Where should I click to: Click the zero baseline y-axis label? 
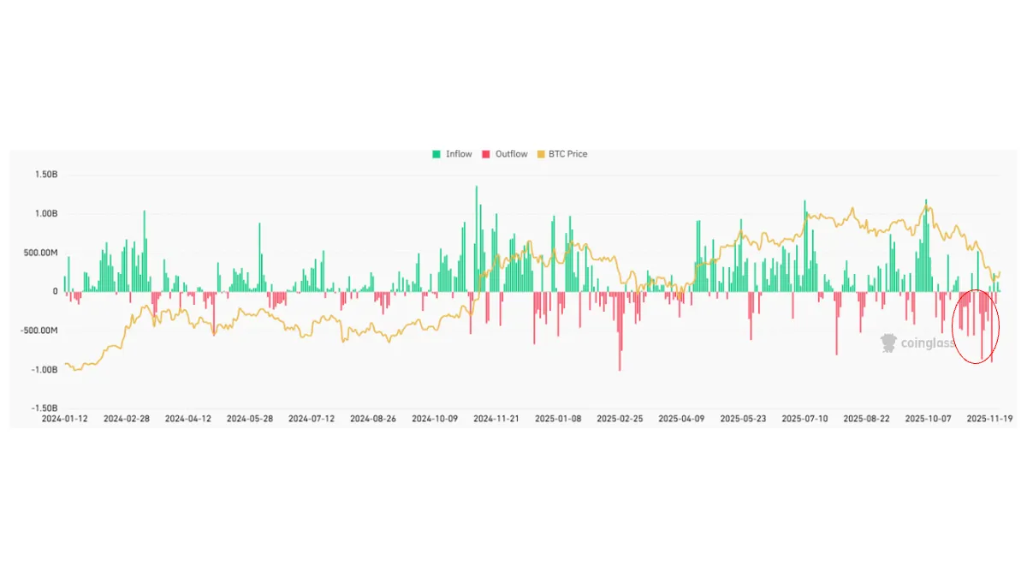pyautogui.click(x=54, y=292)
